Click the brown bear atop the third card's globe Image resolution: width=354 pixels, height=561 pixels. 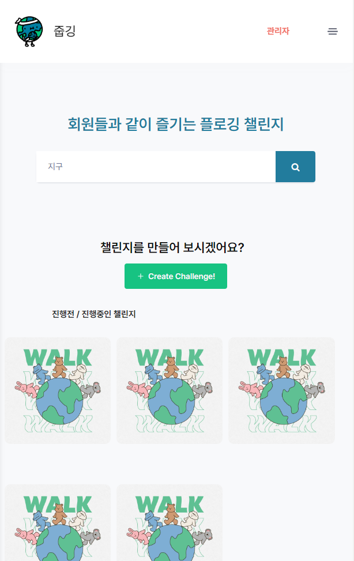284,367
